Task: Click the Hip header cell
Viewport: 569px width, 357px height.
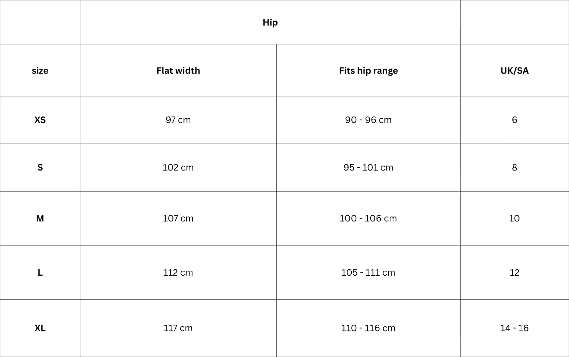Action: [270, 22]
